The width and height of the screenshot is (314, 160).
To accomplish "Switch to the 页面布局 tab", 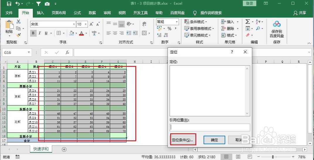I will pos(59,13).
